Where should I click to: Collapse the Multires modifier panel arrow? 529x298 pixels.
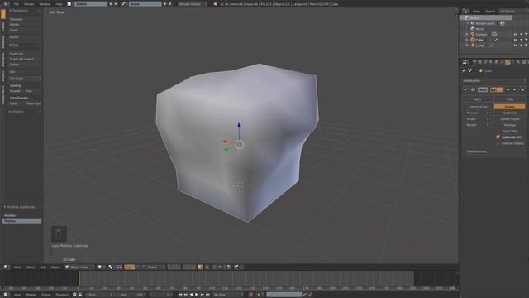pyautogui.click(x=465, y=90)
